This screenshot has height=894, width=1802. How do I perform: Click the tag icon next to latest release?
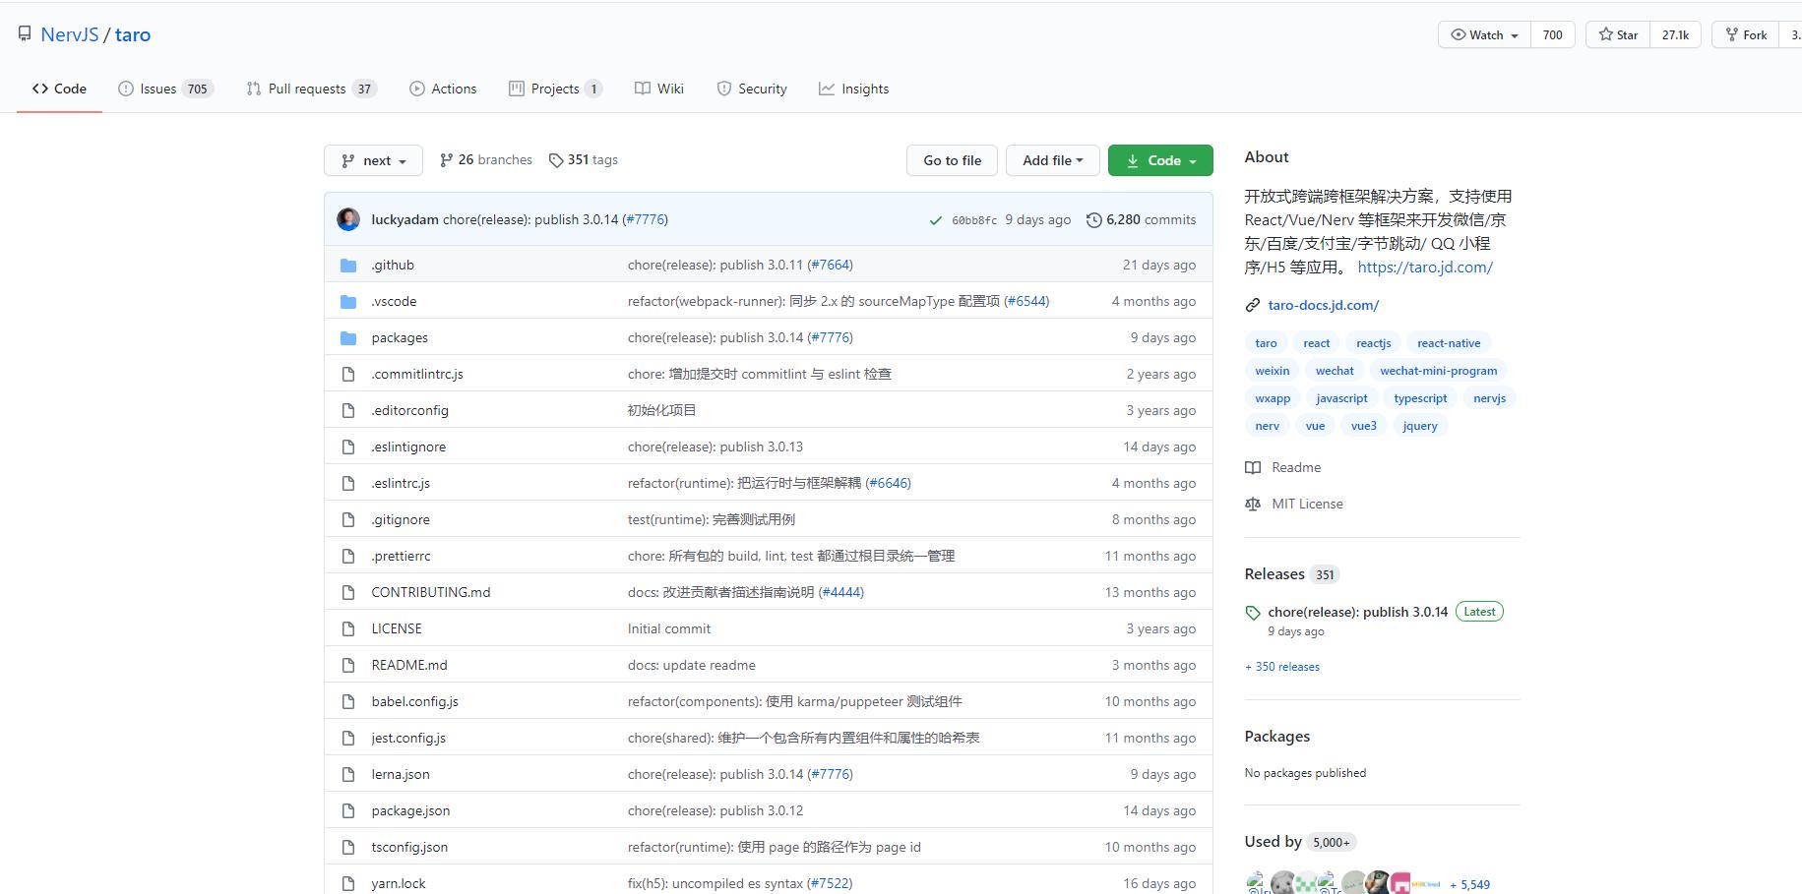[1253, 613]
